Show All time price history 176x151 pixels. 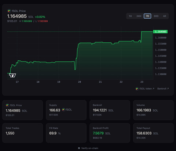pyautogui.click(x=165, y=16)
